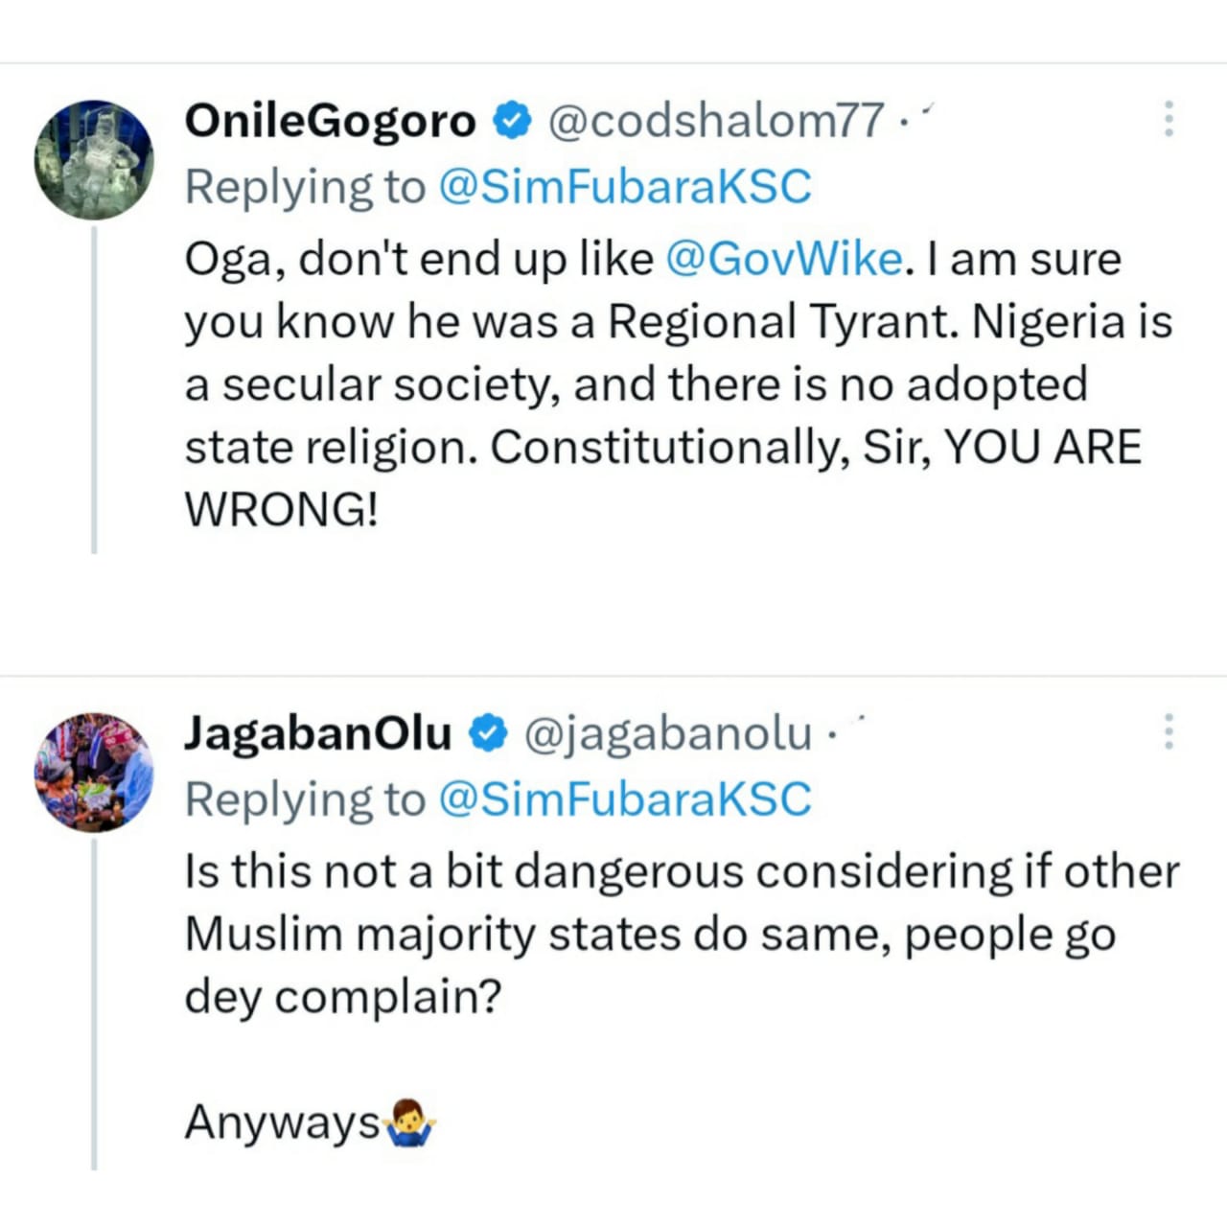Click the "WRONG!" text in OnileGogoro's tweet
Image resolution: width=1227 pixels, height=1227 pixels.
tap(281, 509)
